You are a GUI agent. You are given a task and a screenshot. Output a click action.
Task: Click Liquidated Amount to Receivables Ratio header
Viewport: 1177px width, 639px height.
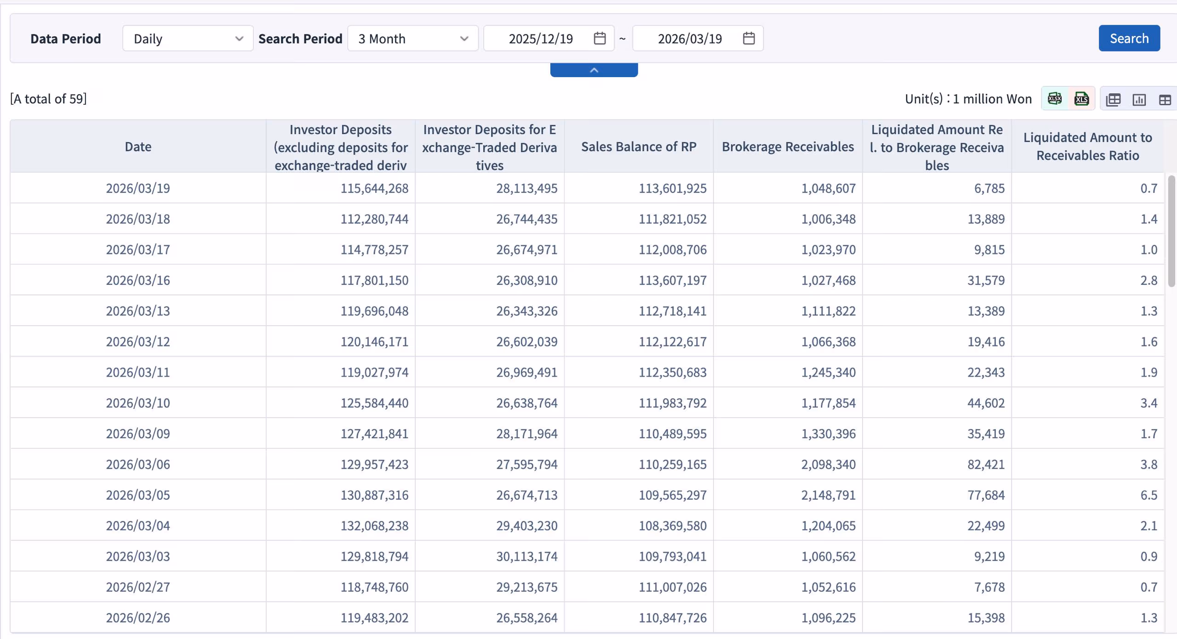[x=1087, y=147]
